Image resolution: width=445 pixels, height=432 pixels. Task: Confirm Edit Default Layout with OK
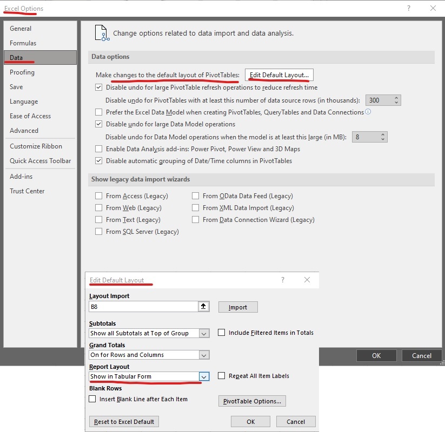click(250, 422)
